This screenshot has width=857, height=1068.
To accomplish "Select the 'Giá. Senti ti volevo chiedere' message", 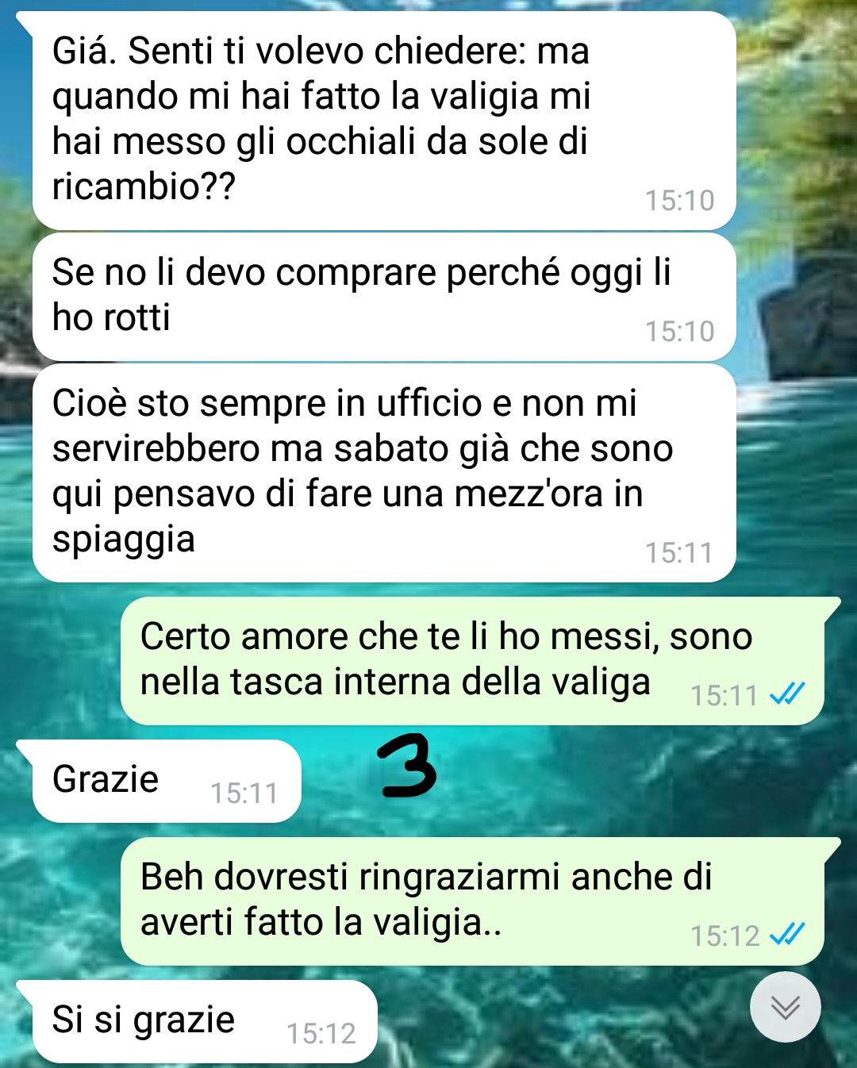I will click(x=384, y=121).
